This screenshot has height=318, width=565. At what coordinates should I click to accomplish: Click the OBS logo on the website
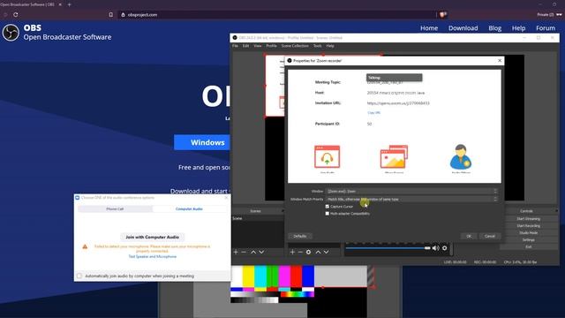click(x=11, y=33)
